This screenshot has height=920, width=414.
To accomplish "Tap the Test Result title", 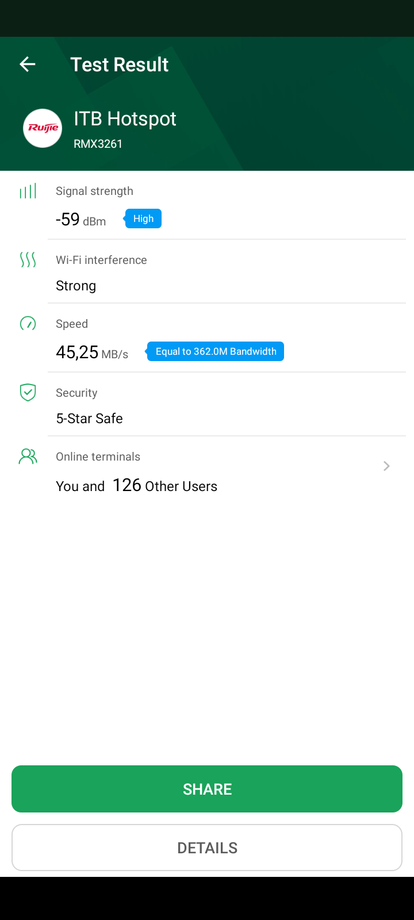I will (119, 64).
